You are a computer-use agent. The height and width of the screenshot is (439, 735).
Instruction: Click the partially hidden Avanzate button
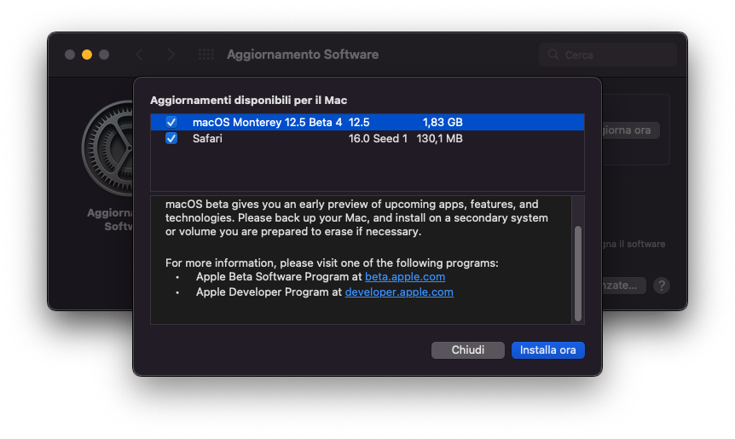[624, 286]
